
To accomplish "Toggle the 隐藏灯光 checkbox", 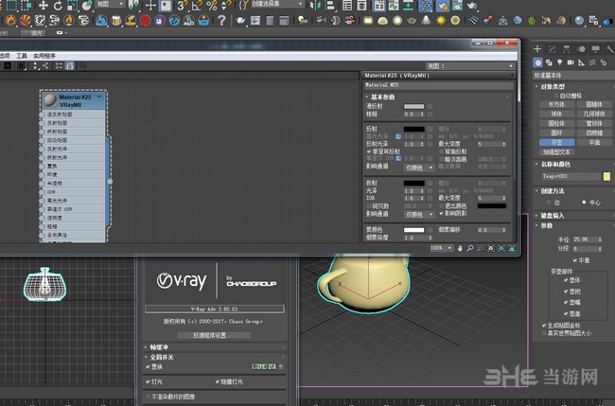I will (x=218, y=381).
